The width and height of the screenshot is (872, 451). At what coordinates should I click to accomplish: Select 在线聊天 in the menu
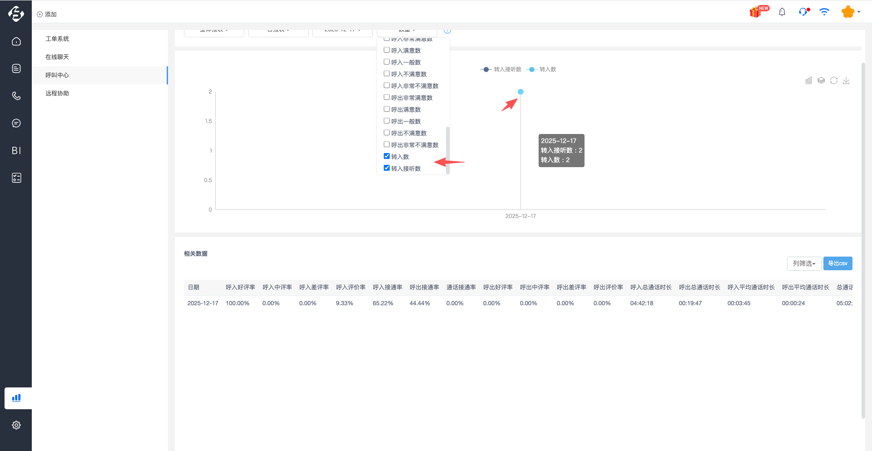point(57,57)
